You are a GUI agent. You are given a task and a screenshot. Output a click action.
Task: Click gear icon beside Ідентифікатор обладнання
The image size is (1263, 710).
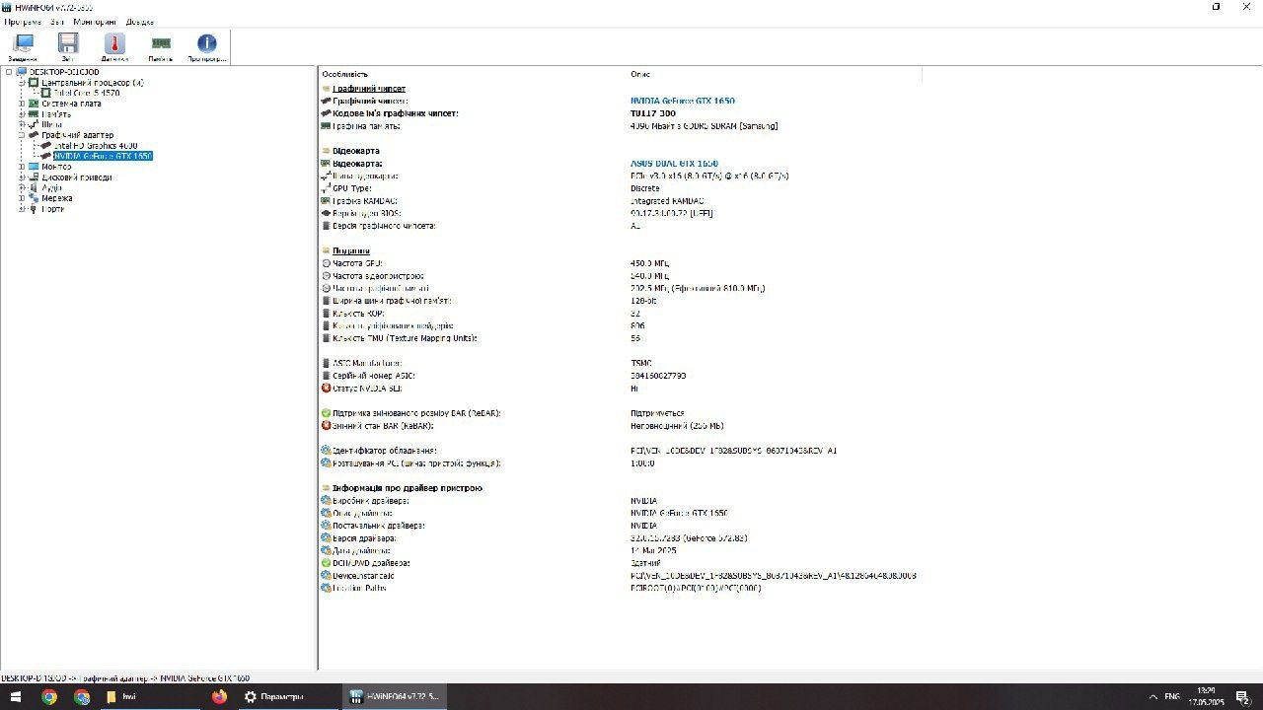point(327,451)
